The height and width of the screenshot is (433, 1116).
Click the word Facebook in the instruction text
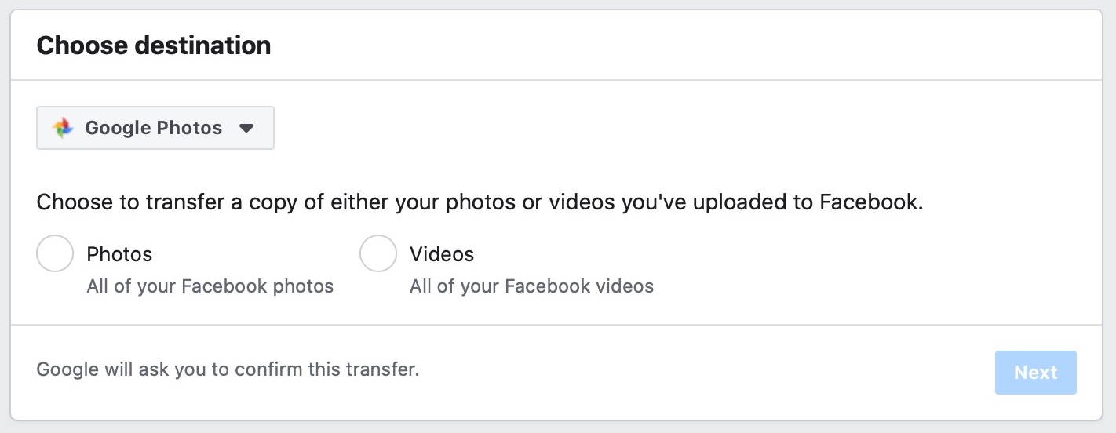coord(869,202)
